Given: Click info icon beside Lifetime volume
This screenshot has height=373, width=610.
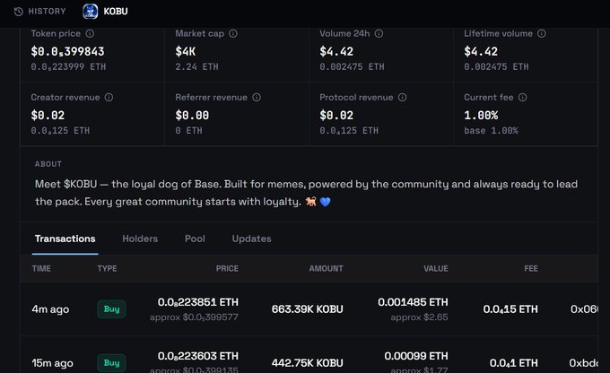Looking at the screenshot, I should pos(542,33).
